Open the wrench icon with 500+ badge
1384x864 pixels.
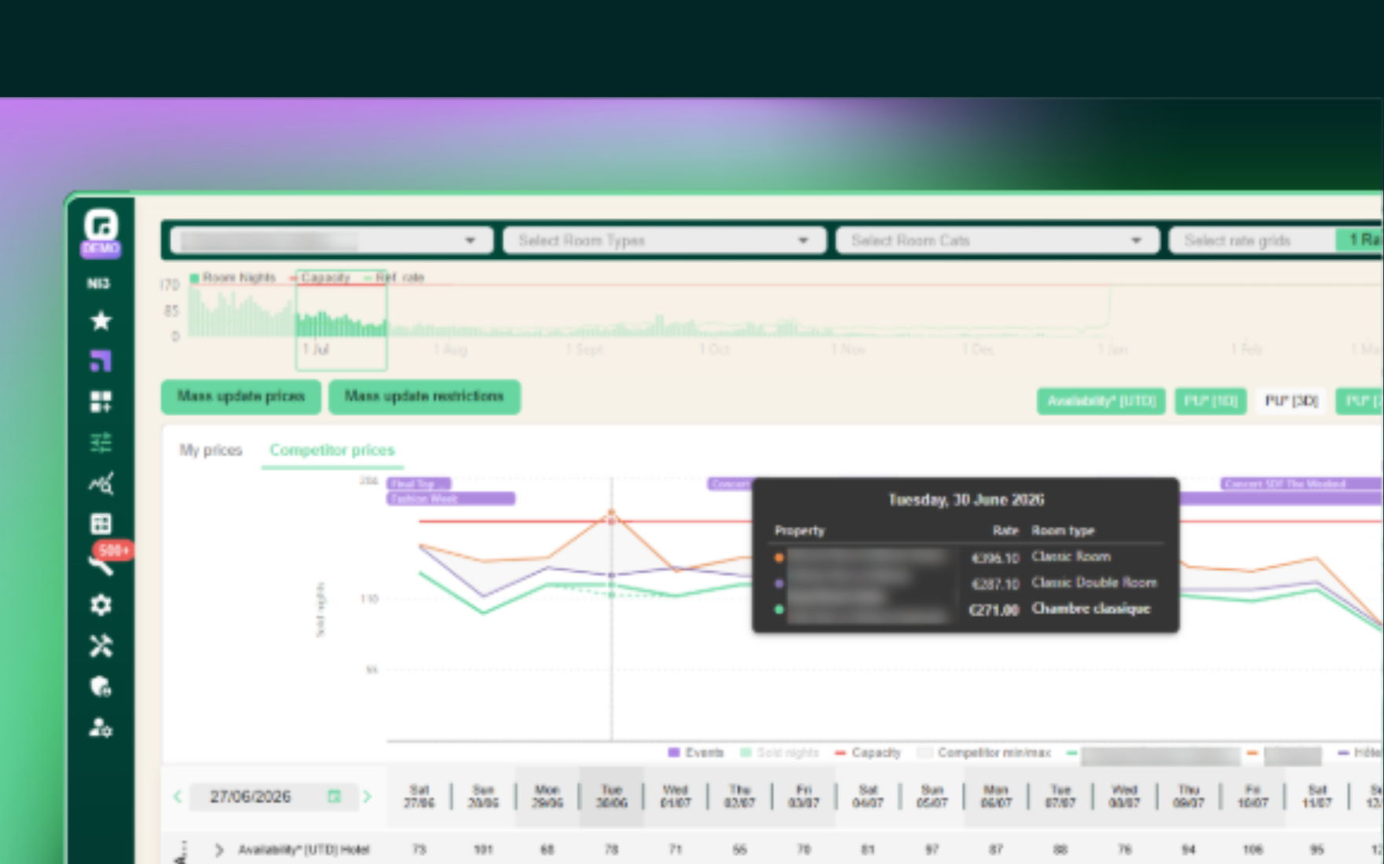click(x=101, y=564)
